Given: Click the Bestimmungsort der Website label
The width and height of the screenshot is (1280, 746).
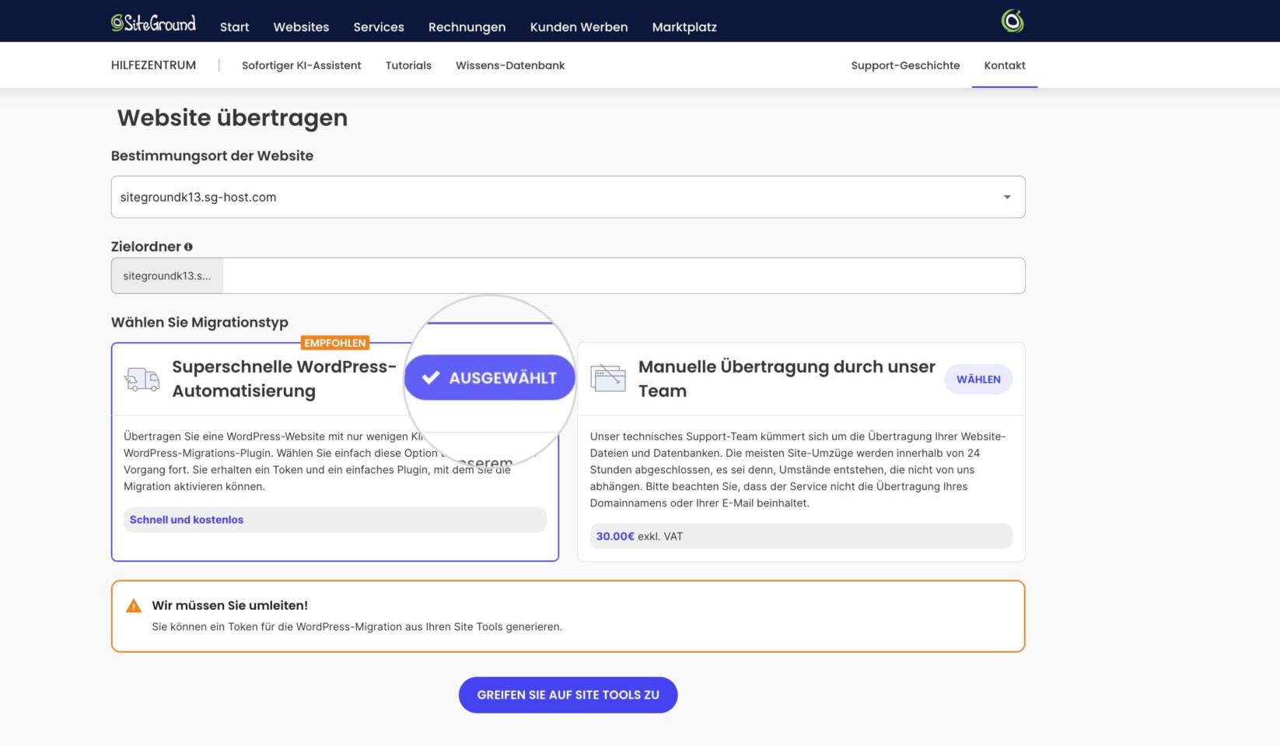Looking at the screenshot, I should click(x=212, y=156).
